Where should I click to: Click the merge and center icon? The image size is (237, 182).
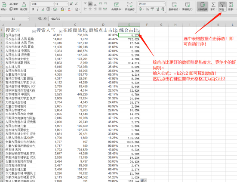(x=117, y=5)
